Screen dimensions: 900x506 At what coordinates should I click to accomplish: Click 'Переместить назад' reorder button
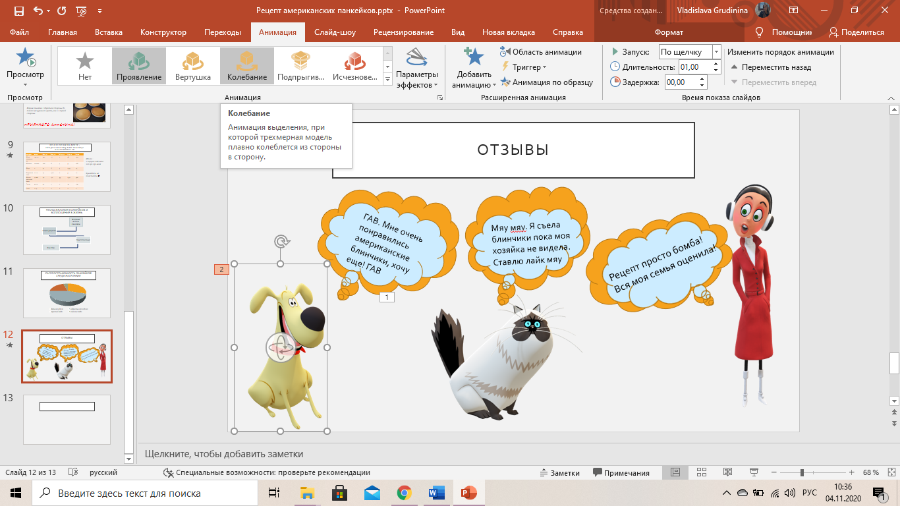(771, 67)
